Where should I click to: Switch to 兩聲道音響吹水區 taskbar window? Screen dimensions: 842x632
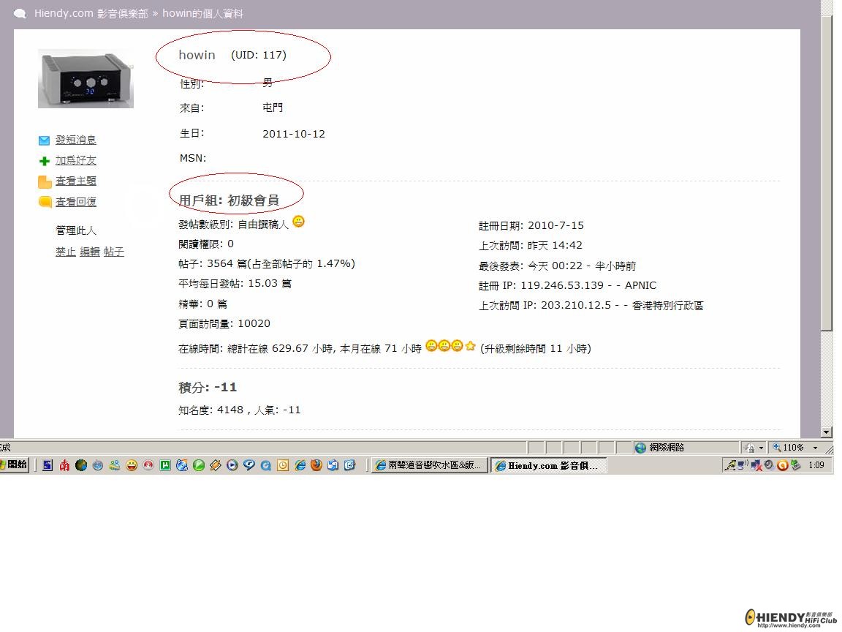tap(430, 465)
